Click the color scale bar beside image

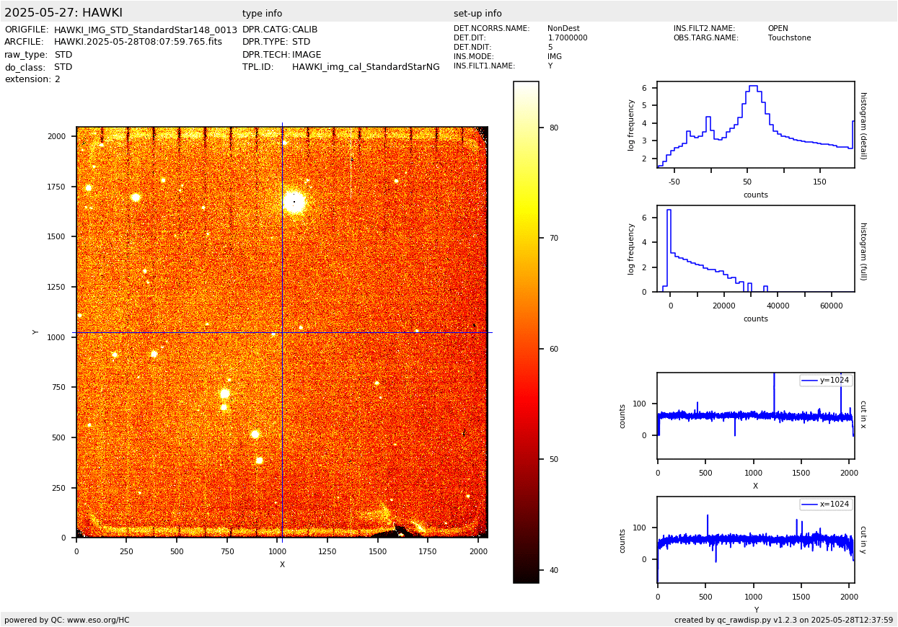(x=526, y=332)
